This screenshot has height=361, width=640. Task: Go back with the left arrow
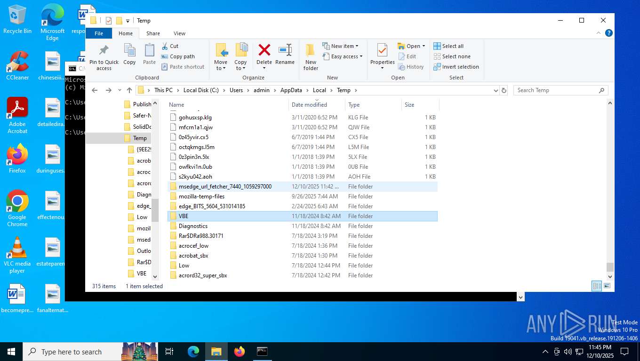coord(95,90)
